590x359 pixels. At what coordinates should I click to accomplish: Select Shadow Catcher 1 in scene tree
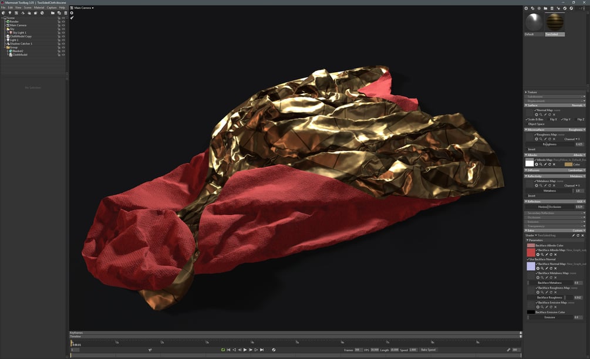tap(21, 43)
